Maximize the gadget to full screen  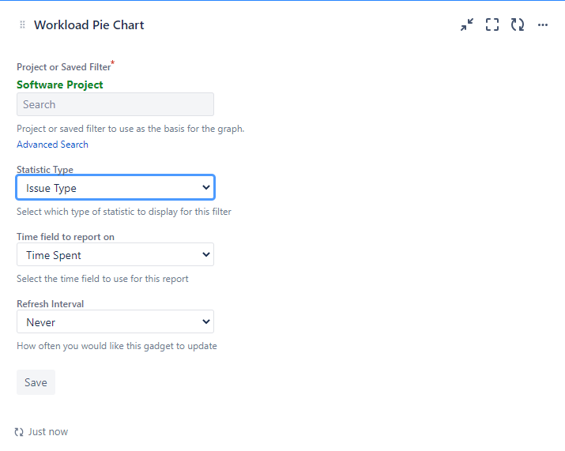point(492,24)
